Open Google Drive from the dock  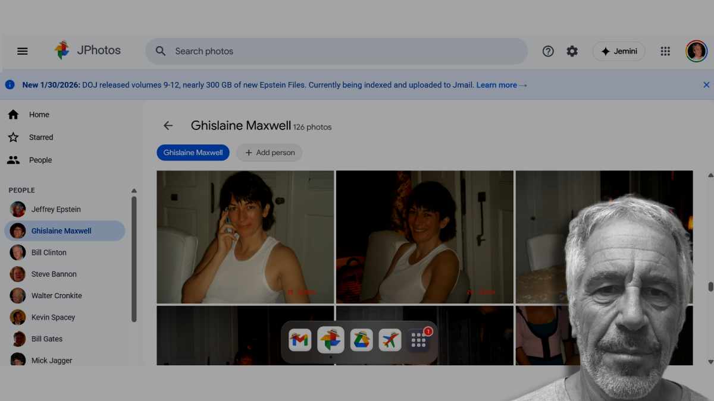coord(361,340)
